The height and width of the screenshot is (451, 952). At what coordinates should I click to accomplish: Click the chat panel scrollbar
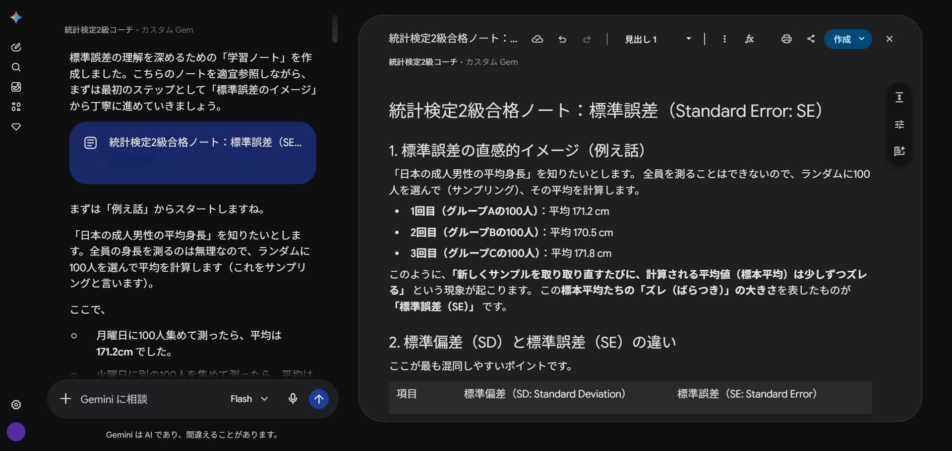(x=335, y=28)
